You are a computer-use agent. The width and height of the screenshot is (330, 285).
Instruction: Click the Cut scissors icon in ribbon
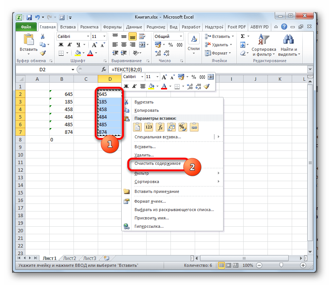(43, 37)
